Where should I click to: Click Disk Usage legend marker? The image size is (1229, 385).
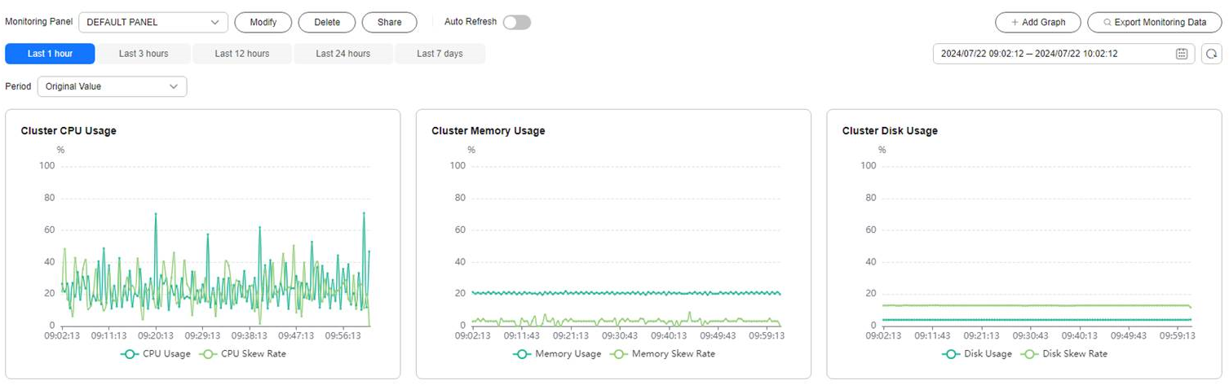(951, 354)
